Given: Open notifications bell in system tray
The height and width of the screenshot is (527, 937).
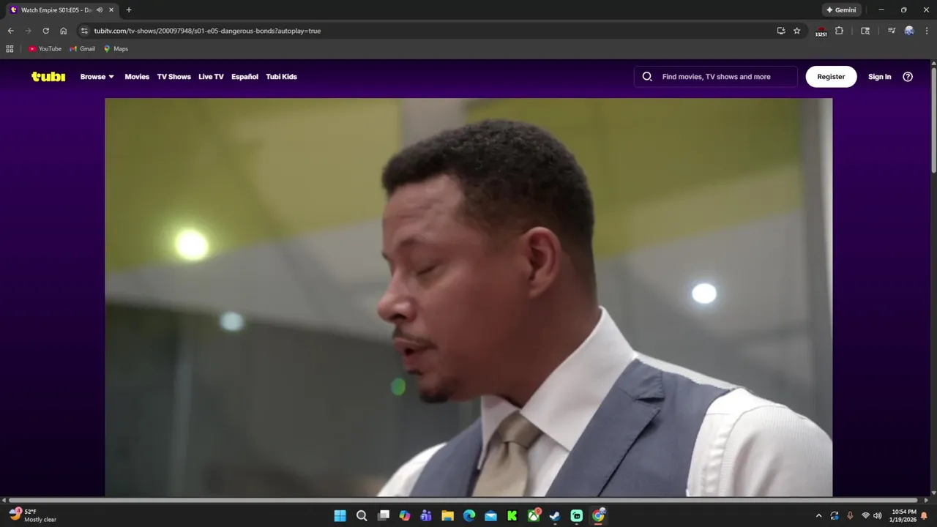Looking at the screenshot, I should [924, 515].
